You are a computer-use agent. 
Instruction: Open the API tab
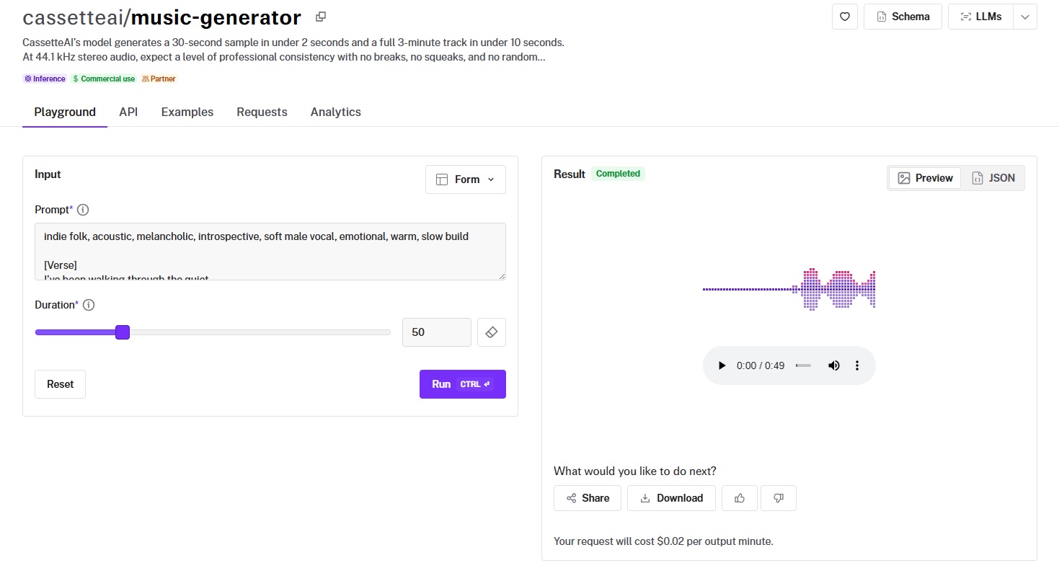pos(128,112)
